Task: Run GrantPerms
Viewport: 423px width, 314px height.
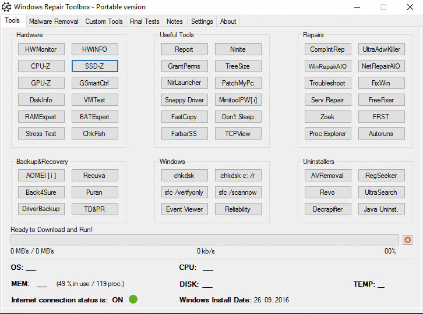Action: click(x=185, y=66)
